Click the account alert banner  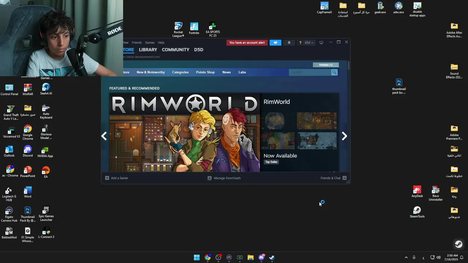247,42
